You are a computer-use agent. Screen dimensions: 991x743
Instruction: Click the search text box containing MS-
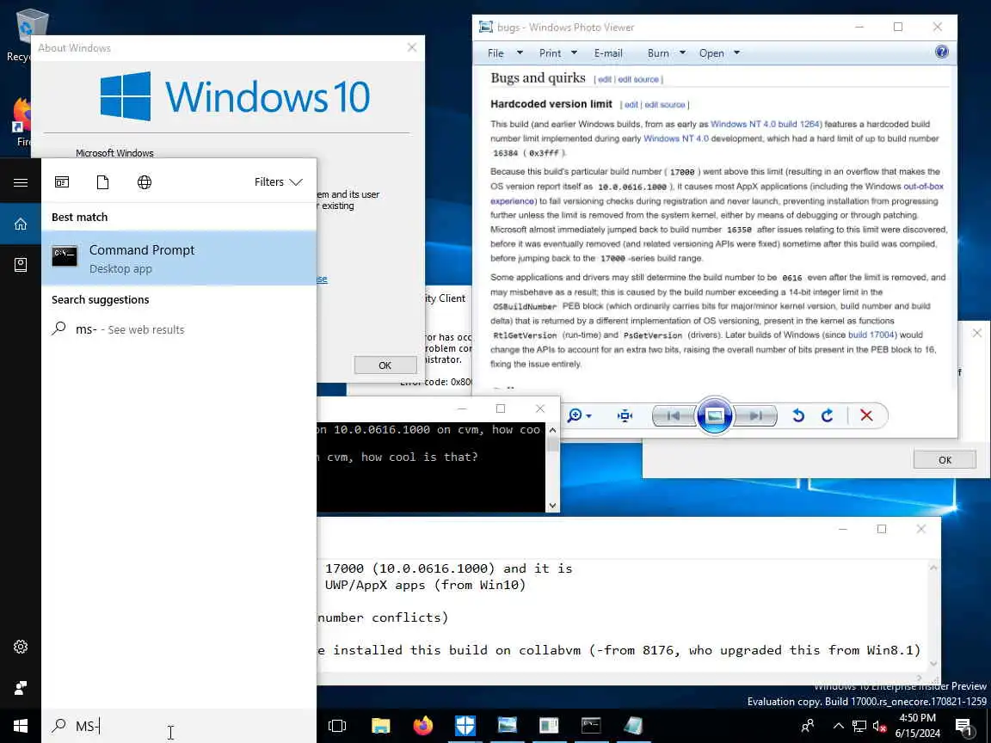coord(179,726)
